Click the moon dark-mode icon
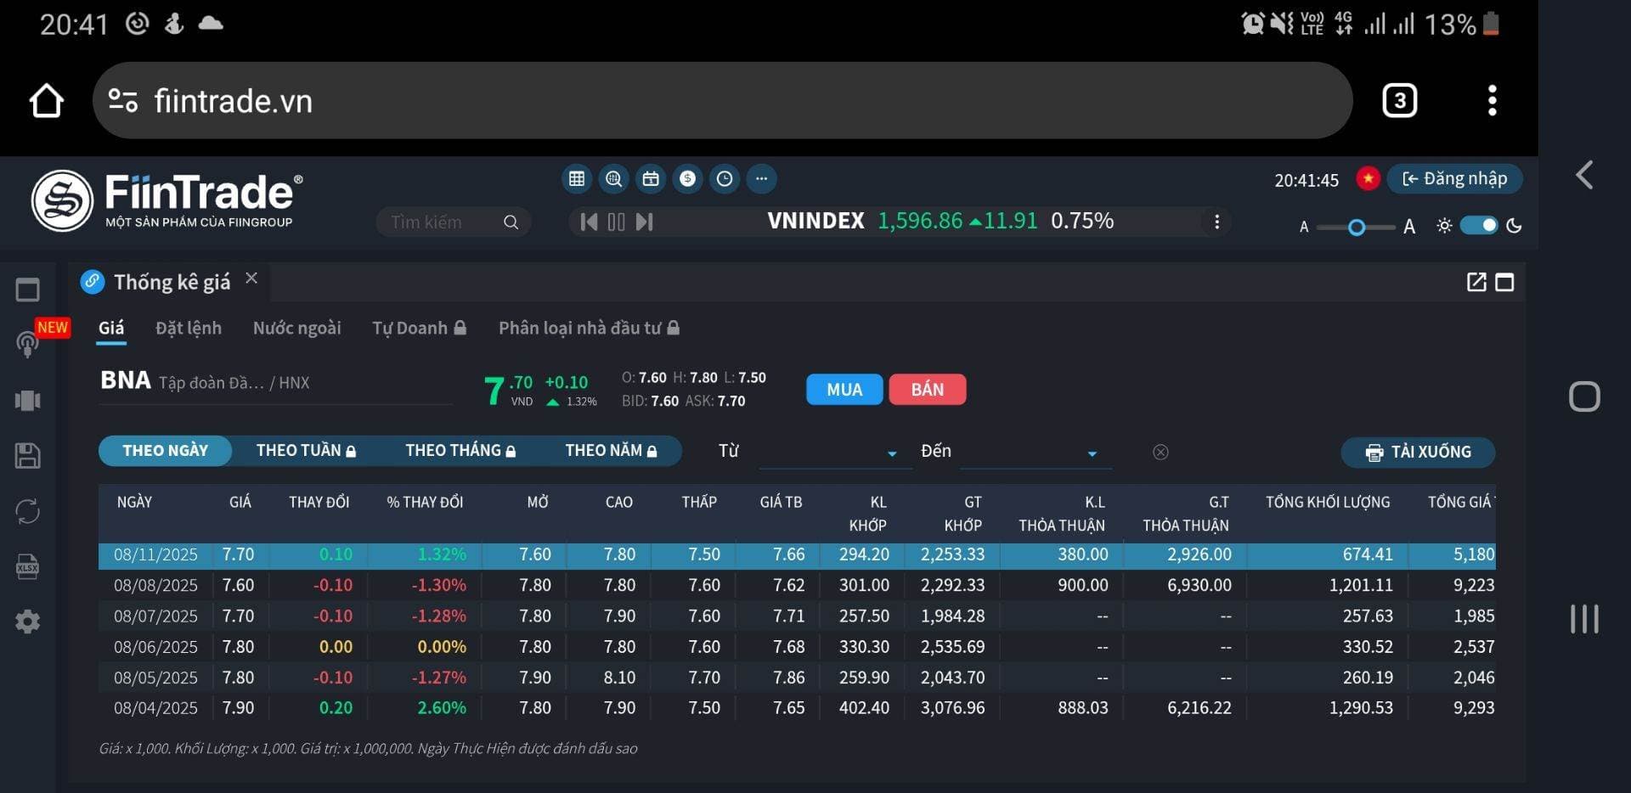 pos(1514,226)
